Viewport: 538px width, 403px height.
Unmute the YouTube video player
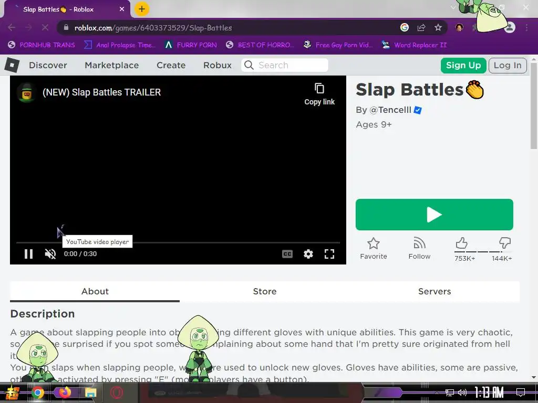[x=50, y=254]
